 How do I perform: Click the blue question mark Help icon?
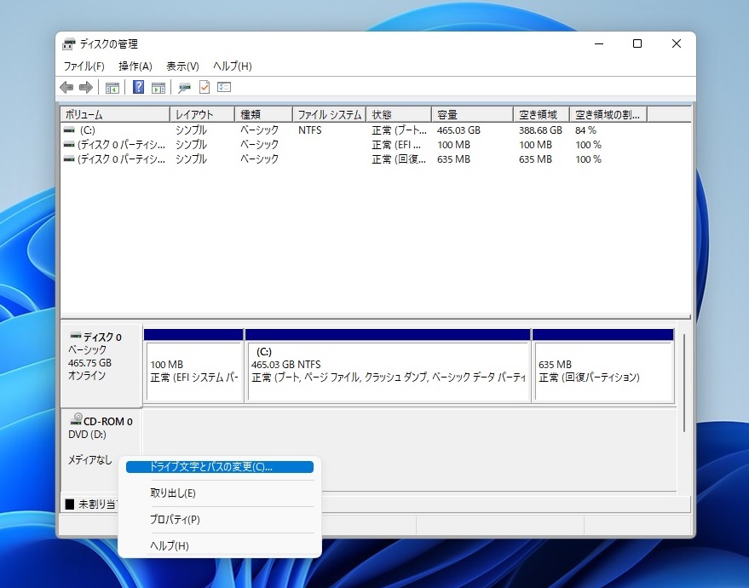138,88
